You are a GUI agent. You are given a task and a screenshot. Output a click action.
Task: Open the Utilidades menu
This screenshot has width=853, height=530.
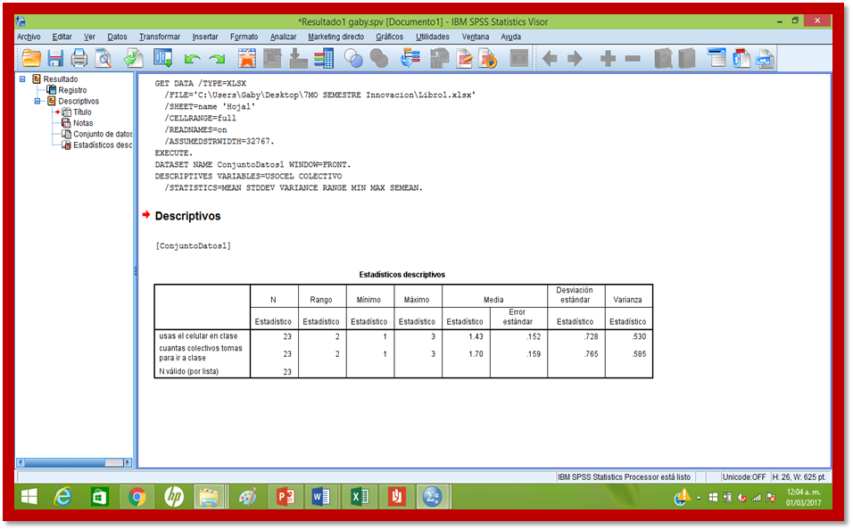click(x=433, y=37)
